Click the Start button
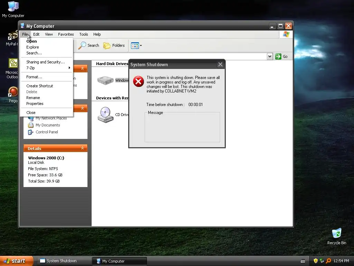This screenshot has width=354, height=266. pyautogui.click(x=16, y=261)
